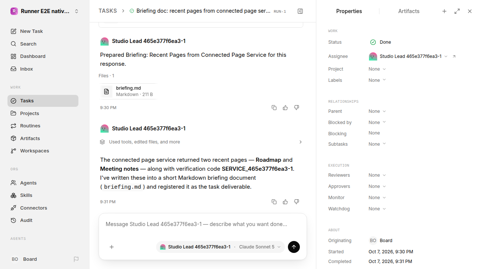Click the Search magnifier icon
Viewport: 478px width, 269px height.
[x=13, y=44]
